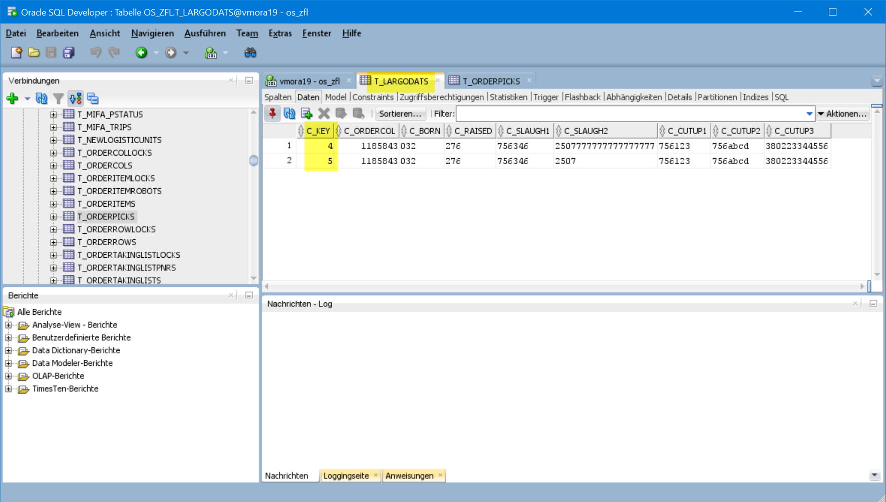This screenshot has width=886, height=502.
Task: Click the New file icon in main toolbar
Action: [17, 53]
